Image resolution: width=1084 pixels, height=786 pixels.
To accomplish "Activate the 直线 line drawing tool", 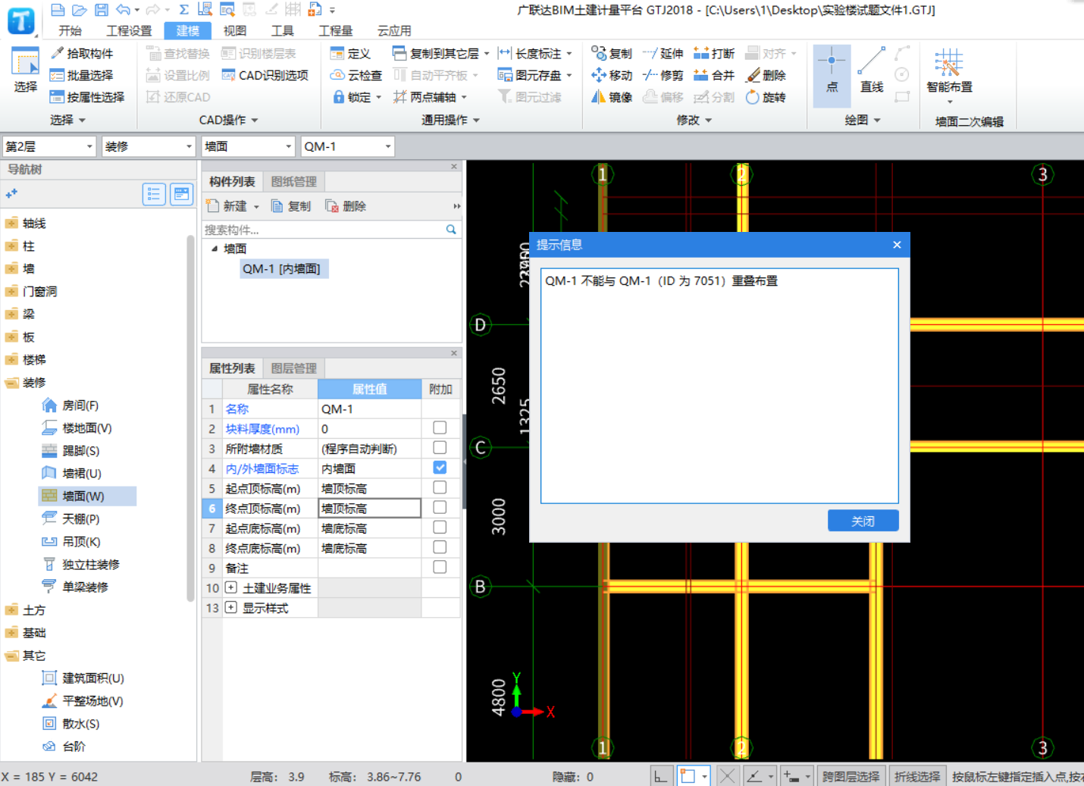I will click(872, 70).
